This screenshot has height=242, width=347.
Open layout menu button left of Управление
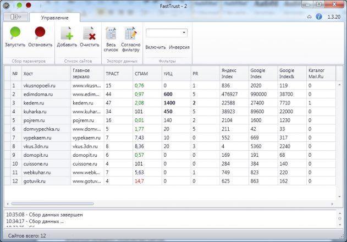click(16, 17)
